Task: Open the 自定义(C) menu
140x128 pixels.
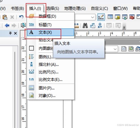Action: click(x=99, y=9)
